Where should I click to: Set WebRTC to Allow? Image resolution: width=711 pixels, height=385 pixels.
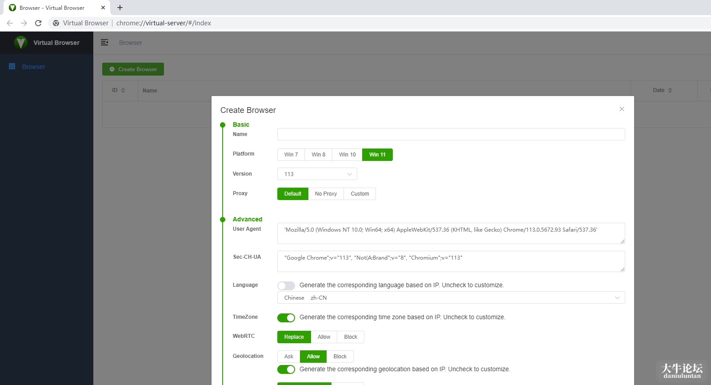(324, 337)
